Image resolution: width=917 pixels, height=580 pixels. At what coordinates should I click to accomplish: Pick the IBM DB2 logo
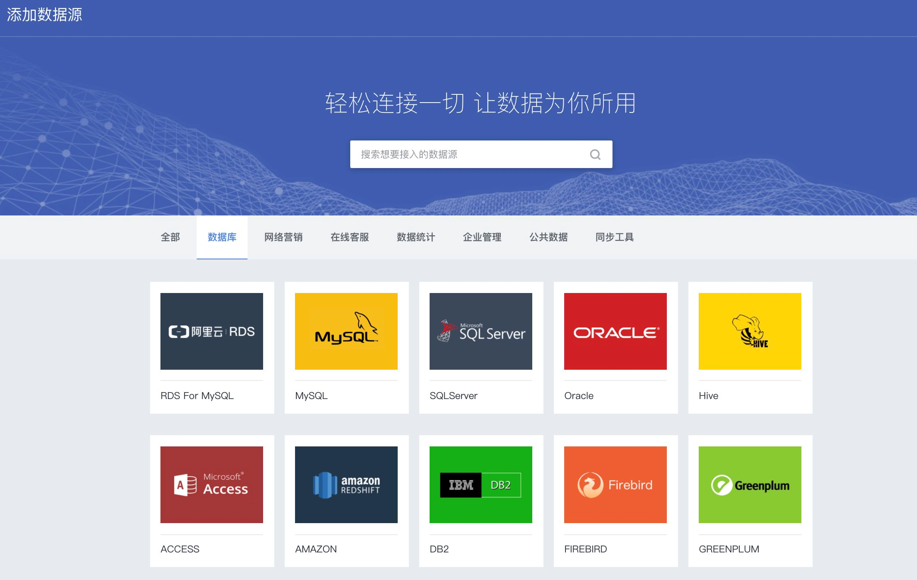[481, 485]
